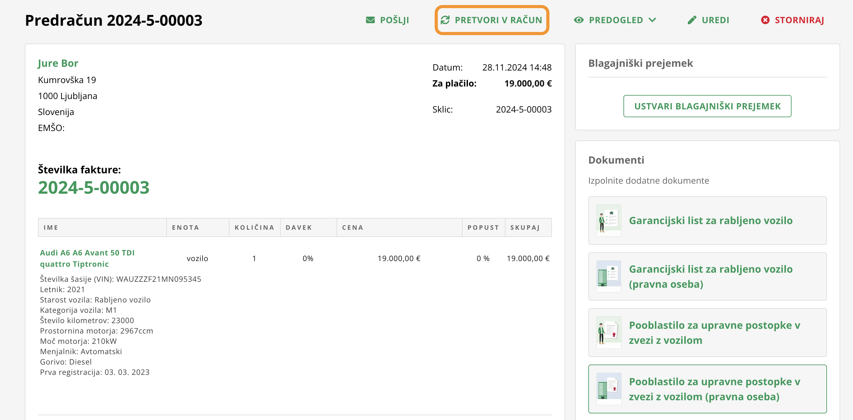Click the eye icon beside Predogled
Viewport: 853px width, 420px height.
579,20
